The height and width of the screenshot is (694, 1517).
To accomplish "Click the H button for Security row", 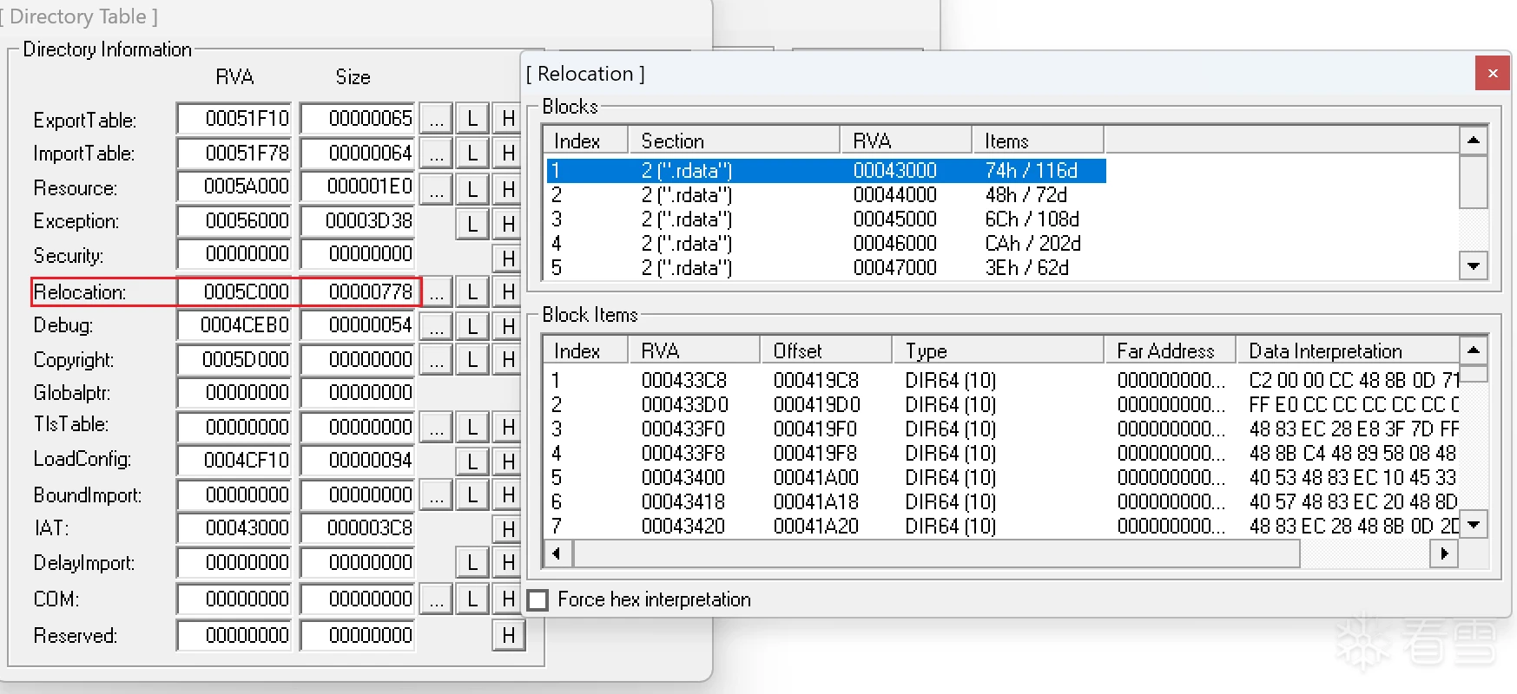I will (x=508, y=258).
